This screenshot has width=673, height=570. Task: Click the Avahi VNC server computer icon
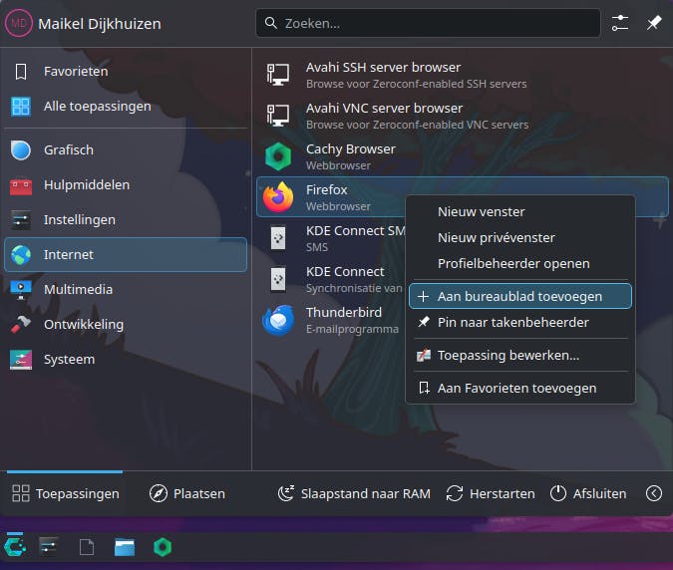[x=278, y=116]
